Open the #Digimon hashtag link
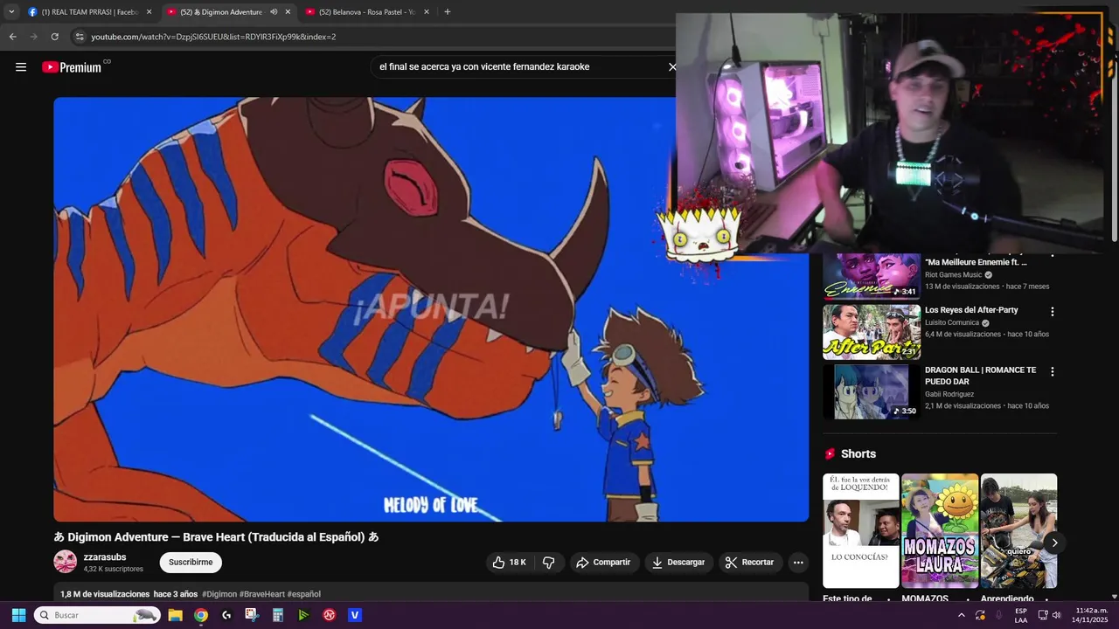Viewport: 1119px width, 629px height. [x=219, y=594]
